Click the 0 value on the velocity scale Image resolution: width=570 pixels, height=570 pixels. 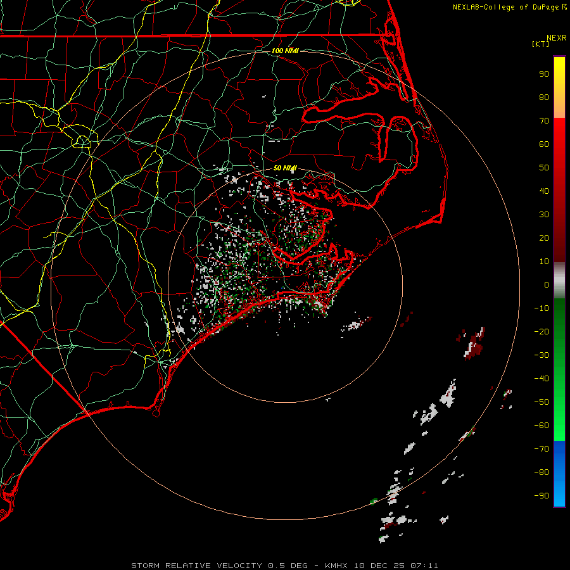tap(546, 285)
